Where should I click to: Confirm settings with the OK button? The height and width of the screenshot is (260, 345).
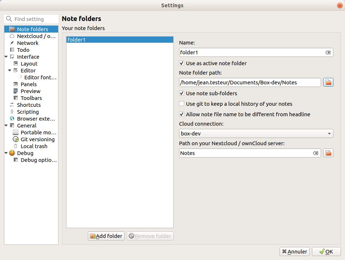click(326, 251)
